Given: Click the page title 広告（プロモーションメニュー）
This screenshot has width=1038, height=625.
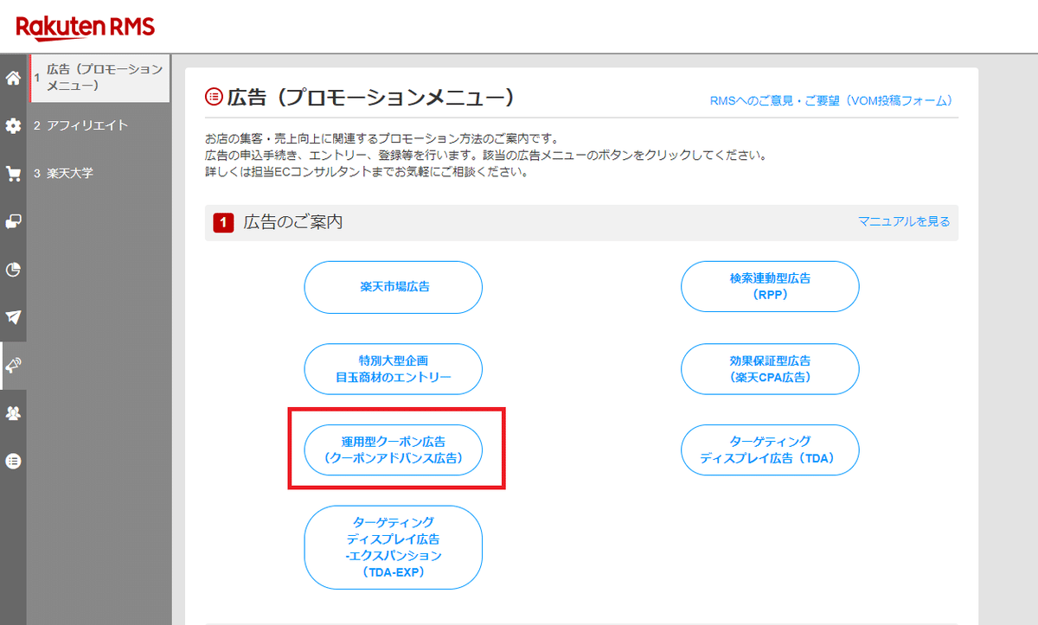Looking at the screenshot, I should click(x=370, y=98).
